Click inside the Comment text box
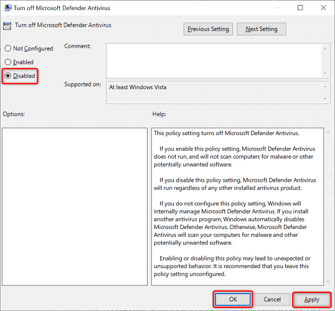The height and width of the screenshot is (311, 335). pos(214,60)
